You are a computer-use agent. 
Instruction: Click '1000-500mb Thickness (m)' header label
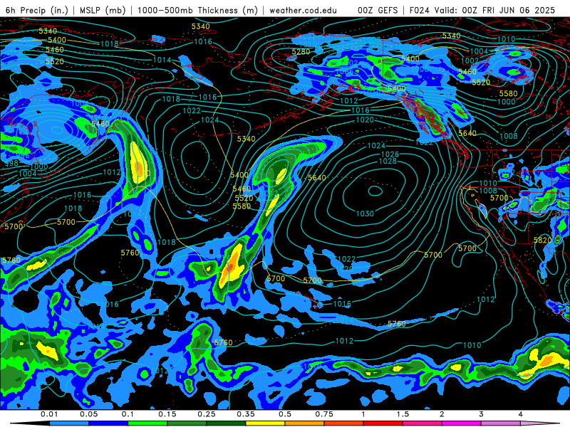click(197, 10)
